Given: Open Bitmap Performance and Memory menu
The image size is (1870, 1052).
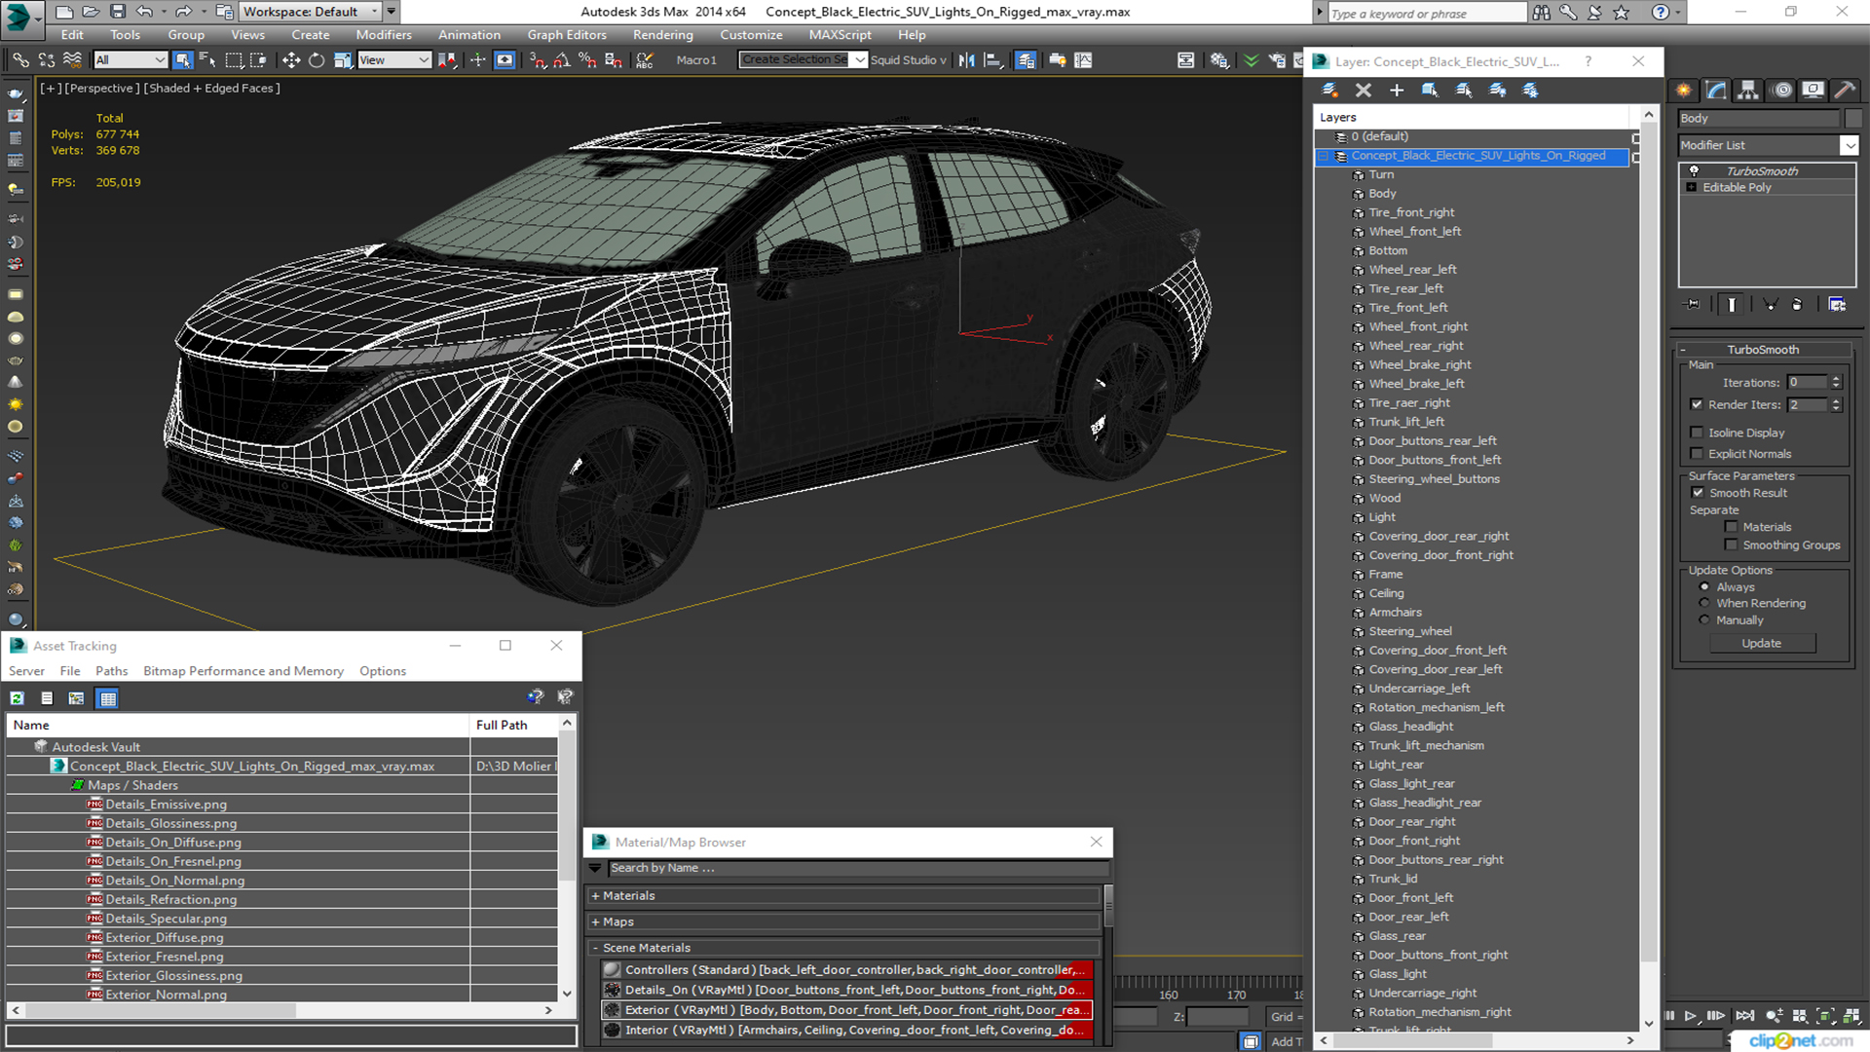Looking at the screenshot, I should coord(243,671).
